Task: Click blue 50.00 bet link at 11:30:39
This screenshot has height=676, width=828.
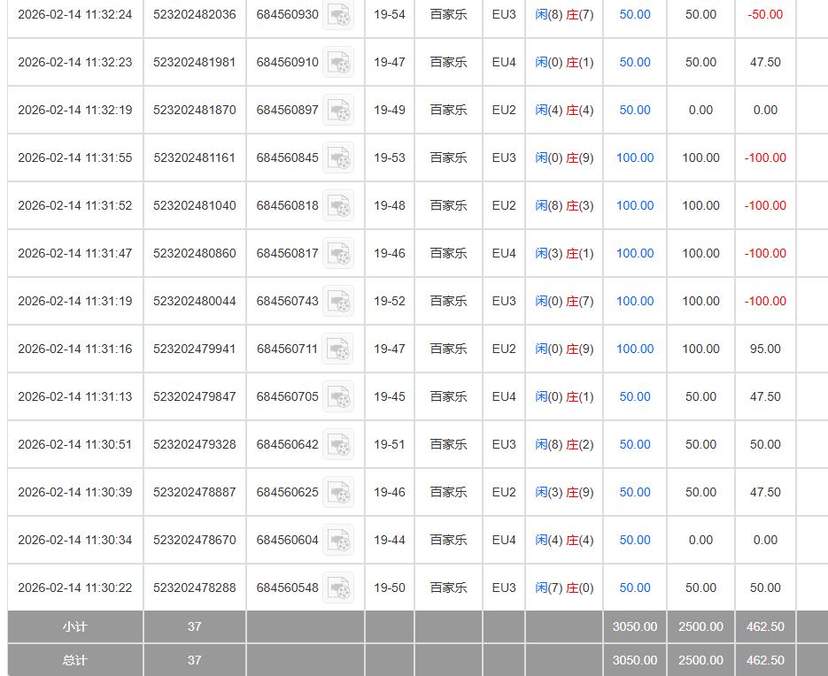Action: click(x=634, y=493)
